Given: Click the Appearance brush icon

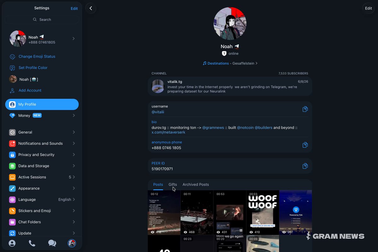Looking at the screenshot, I should coord(12,188).
